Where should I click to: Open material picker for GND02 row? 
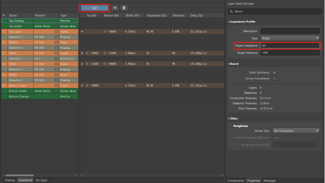click(56, 42)
